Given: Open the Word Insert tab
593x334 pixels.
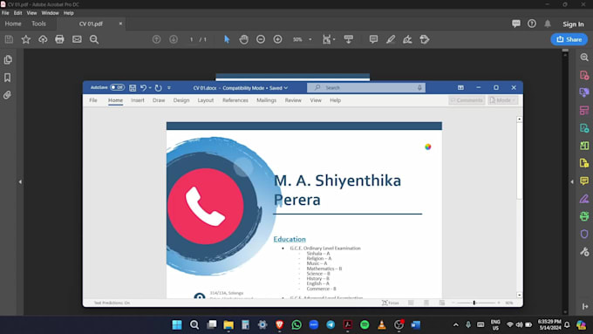Looking at the screenshot, I should click(x=138, y=100).
